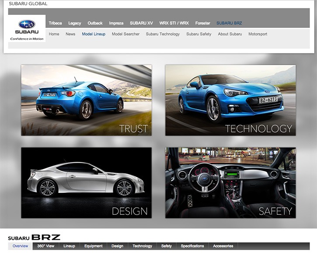
Task: Click the SUBARU BRZ title logo
Action: (34, 237)
